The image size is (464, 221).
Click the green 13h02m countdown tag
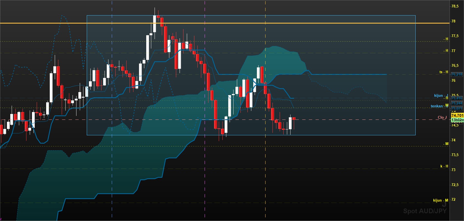(x=457, y=120)
